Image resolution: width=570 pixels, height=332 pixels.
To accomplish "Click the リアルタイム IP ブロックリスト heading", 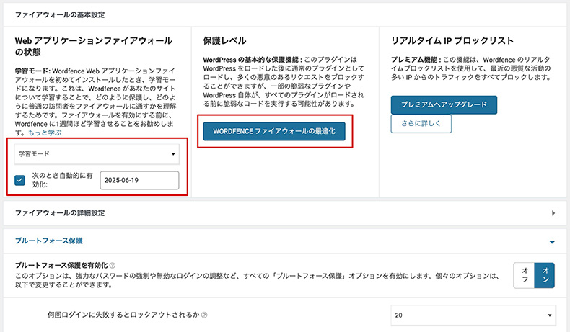I will (452, 40).
